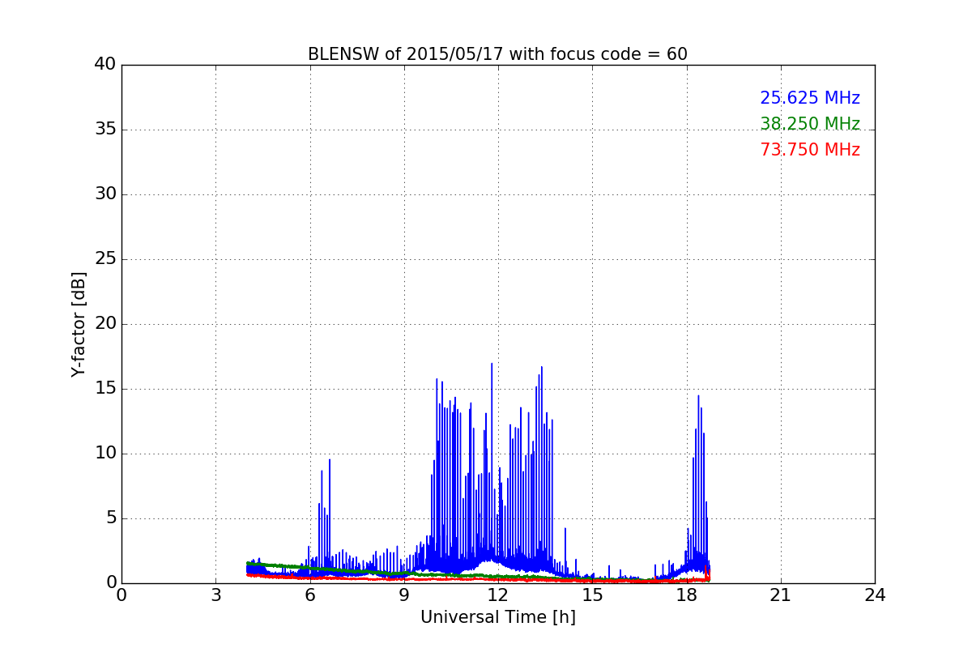
Task: Click the x-axis tick value 18
Action: point(686,595)
